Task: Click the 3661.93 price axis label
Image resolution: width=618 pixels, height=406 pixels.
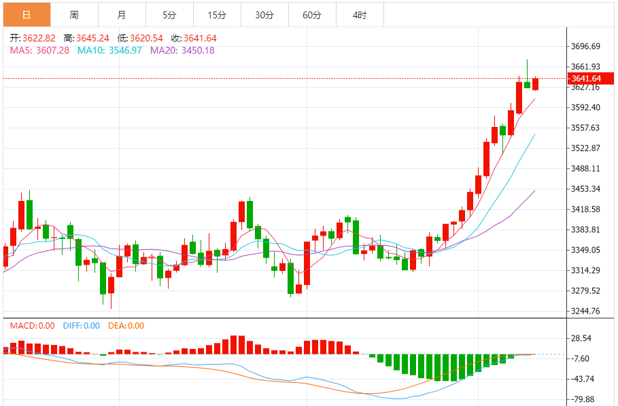Action: click(x=585, y=67)
